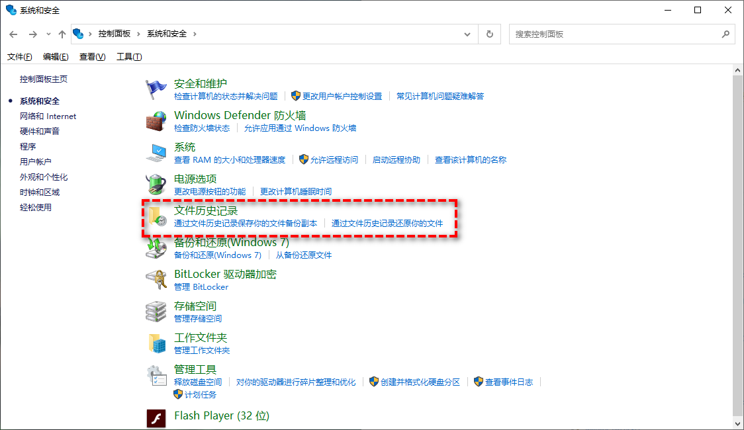744x430 pixels.
Task: Open the 文件(F) menu
Action: (19, 57)
